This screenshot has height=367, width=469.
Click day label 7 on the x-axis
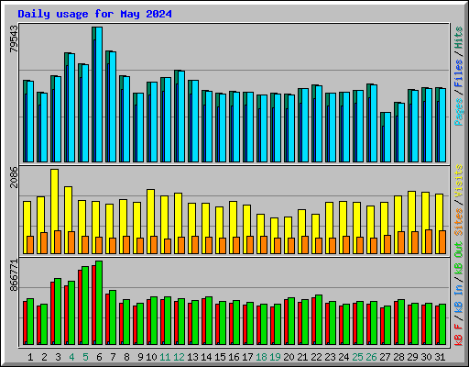pyautogui.click(x=113, y=357)
